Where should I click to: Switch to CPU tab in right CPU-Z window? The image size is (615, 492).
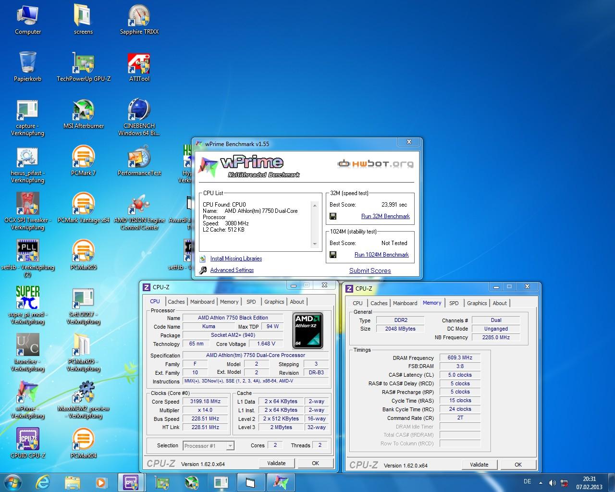point(358,303)
